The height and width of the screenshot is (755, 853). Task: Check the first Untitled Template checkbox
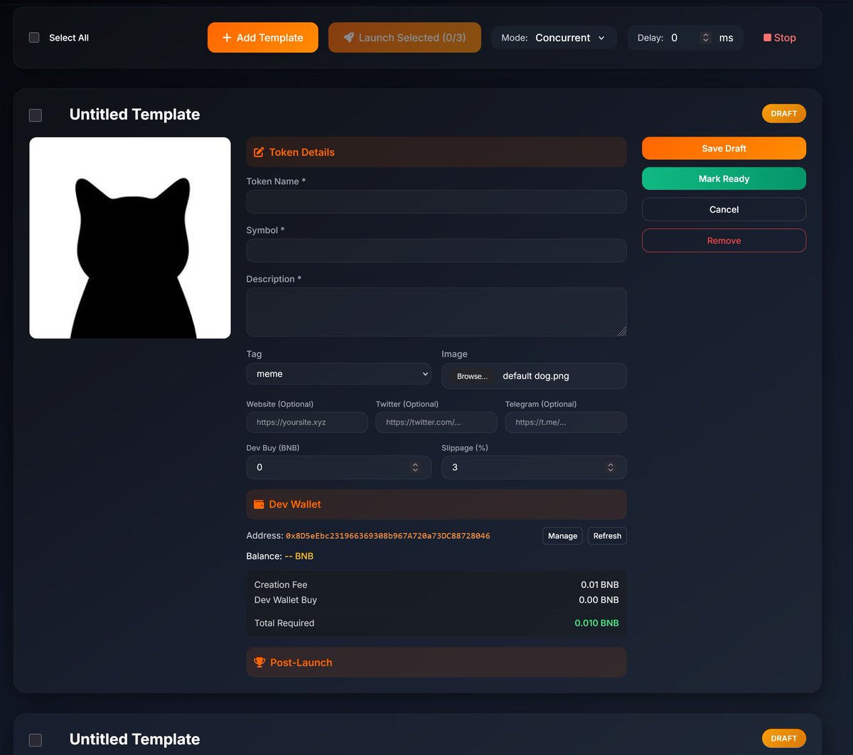[36, 114]
